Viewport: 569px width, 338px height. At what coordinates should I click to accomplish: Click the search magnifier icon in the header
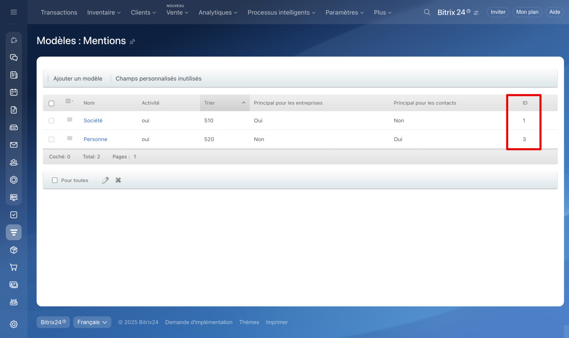click(427, 12)
